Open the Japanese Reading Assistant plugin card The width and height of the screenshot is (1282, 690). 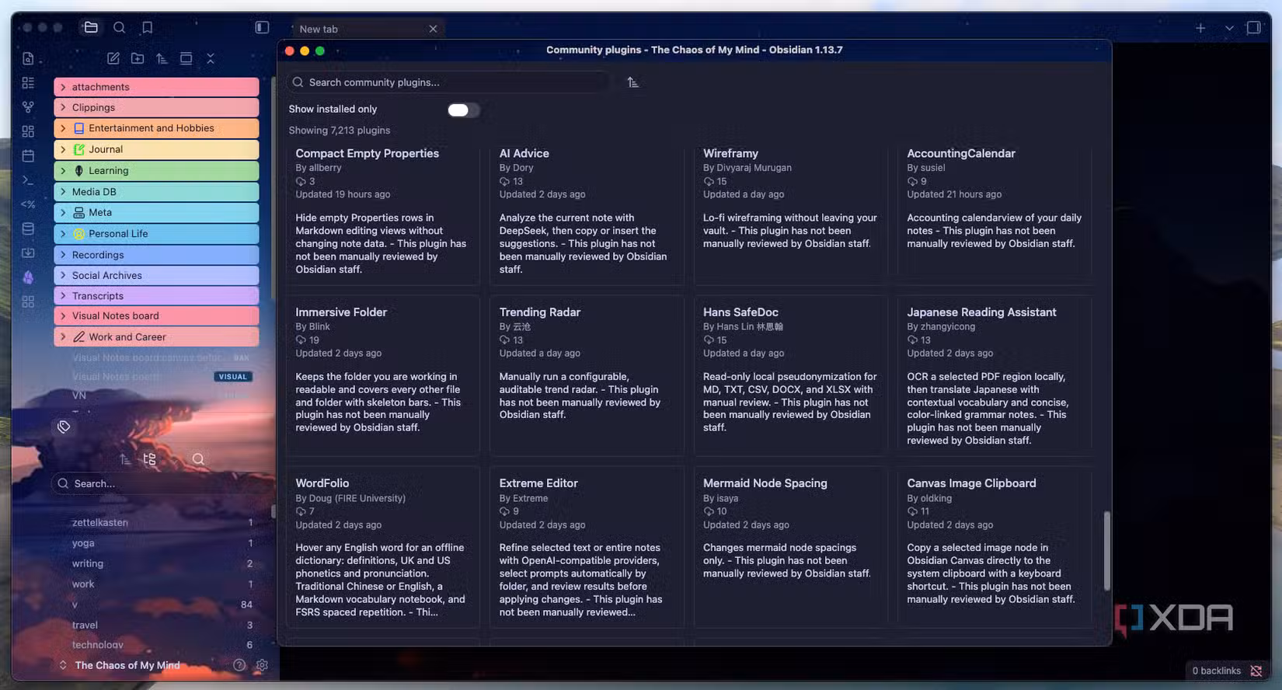(995, 375)
